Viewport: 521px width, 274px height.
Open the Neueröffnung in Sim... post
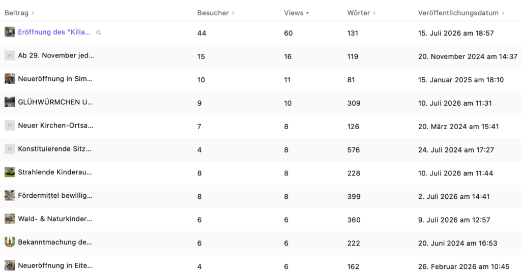pyautogui.click(x=55, y=79)
